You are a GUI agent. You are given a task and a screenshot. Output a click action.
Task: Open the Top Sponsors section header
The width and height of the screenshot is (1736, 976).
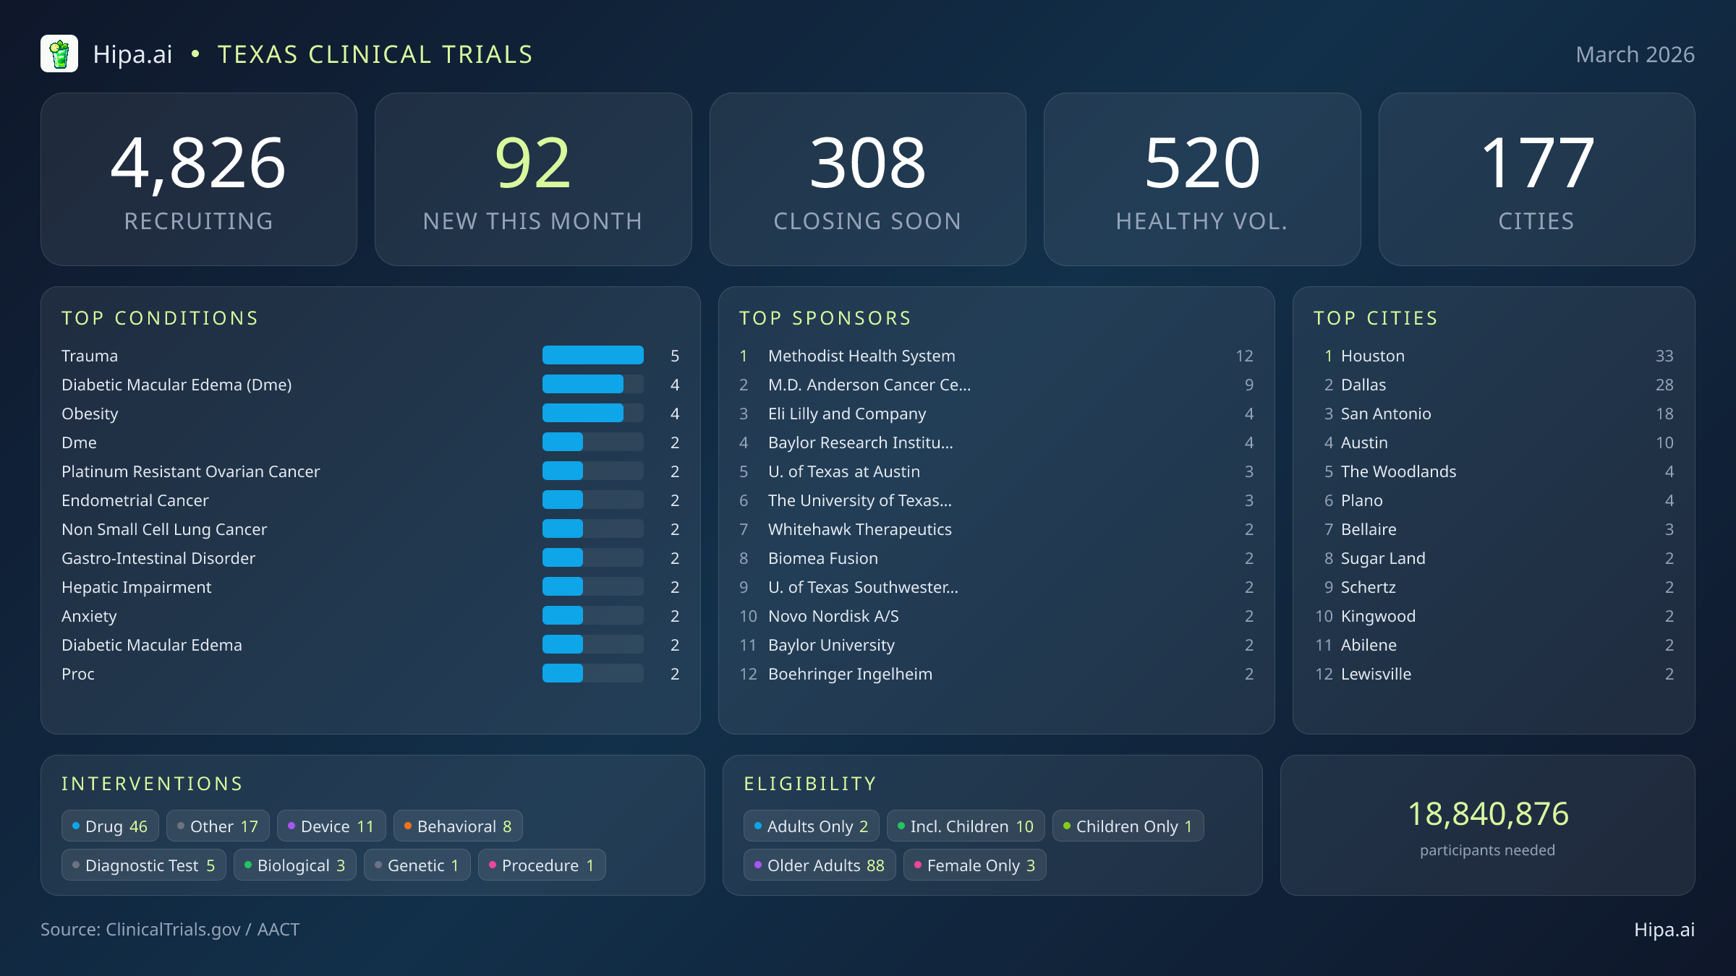coord(825,318)
